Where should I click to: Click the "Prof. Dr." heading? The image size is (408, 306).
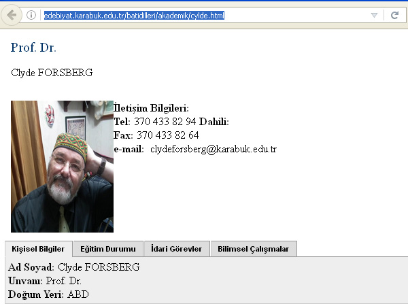pyautogui.click(x=33, y=48)
